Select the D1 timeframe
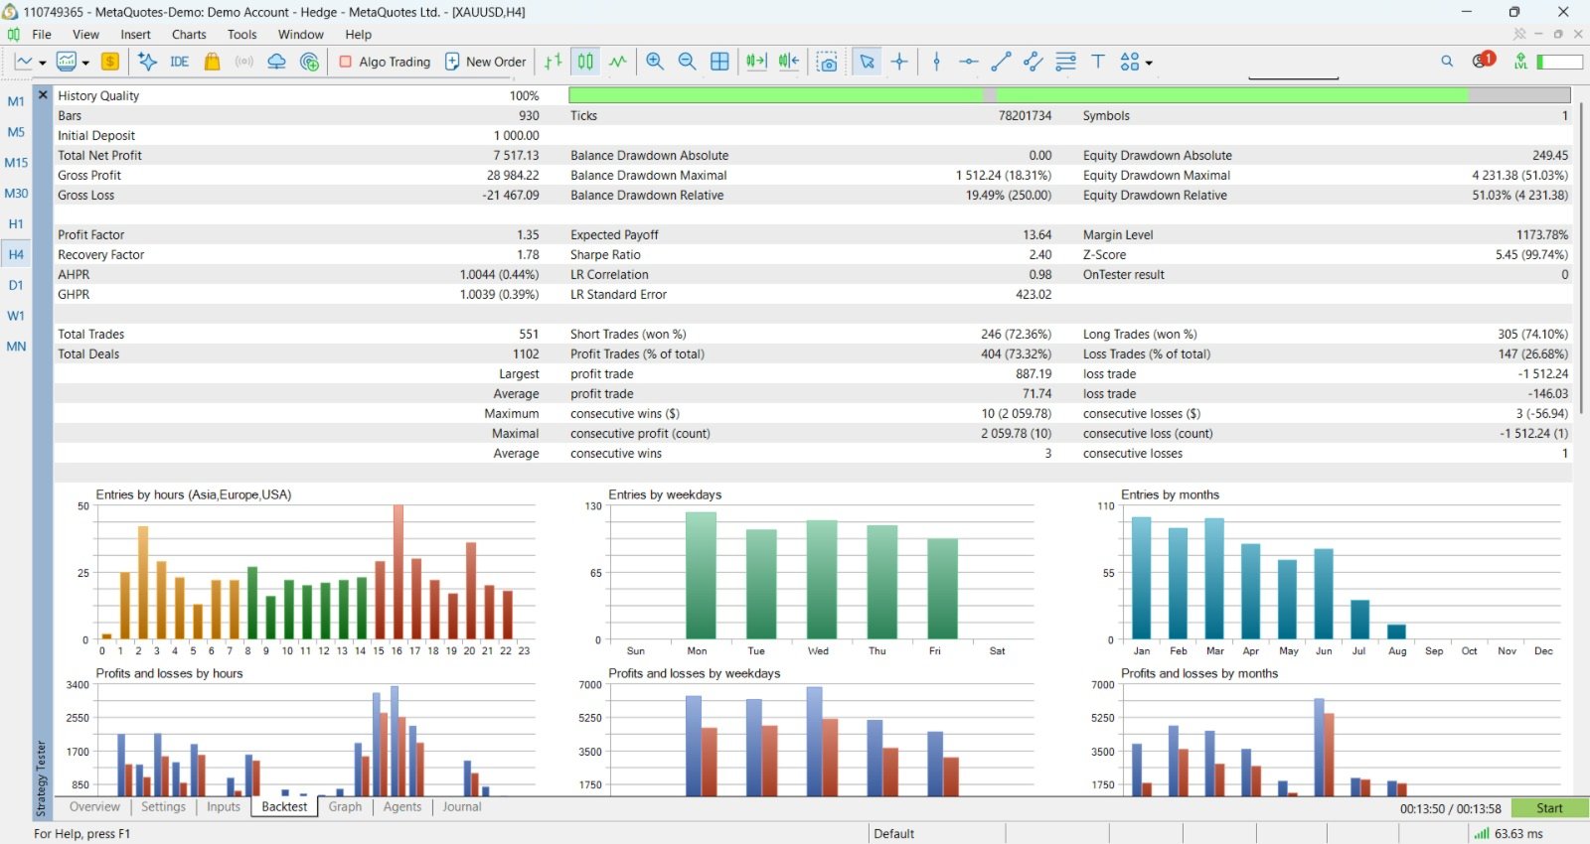This screenshot has width=1590, height=844. coord(16,285)
